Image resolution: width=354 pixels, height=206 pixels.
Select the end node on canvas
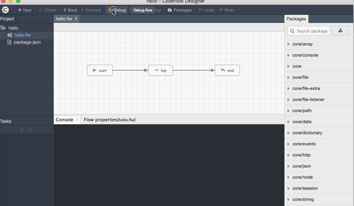227,70
